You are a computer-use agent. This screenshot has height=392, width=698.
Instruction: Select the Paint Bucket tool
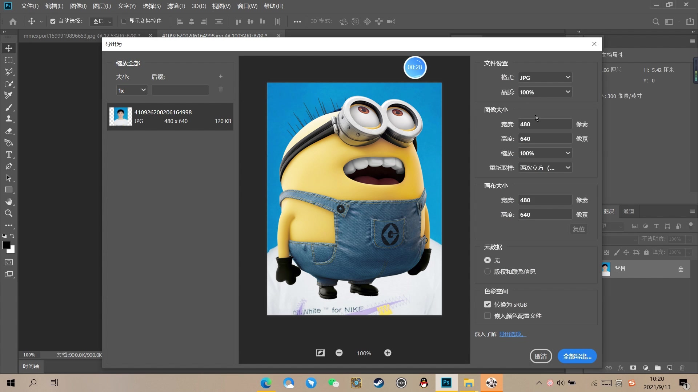[x=9, y=143]
